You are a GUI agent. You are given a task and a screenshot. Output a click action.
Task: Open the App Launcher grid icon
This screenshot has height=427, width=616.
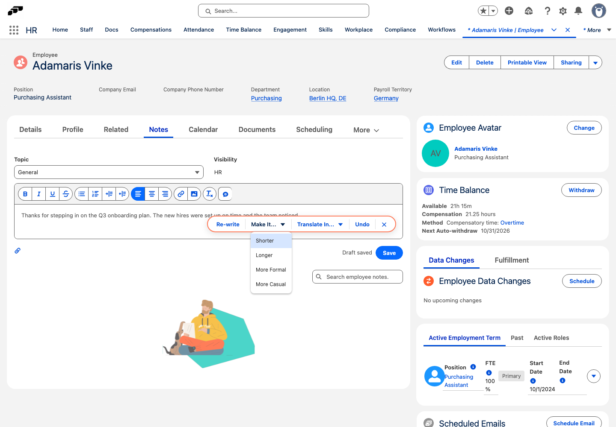(14, 30)
